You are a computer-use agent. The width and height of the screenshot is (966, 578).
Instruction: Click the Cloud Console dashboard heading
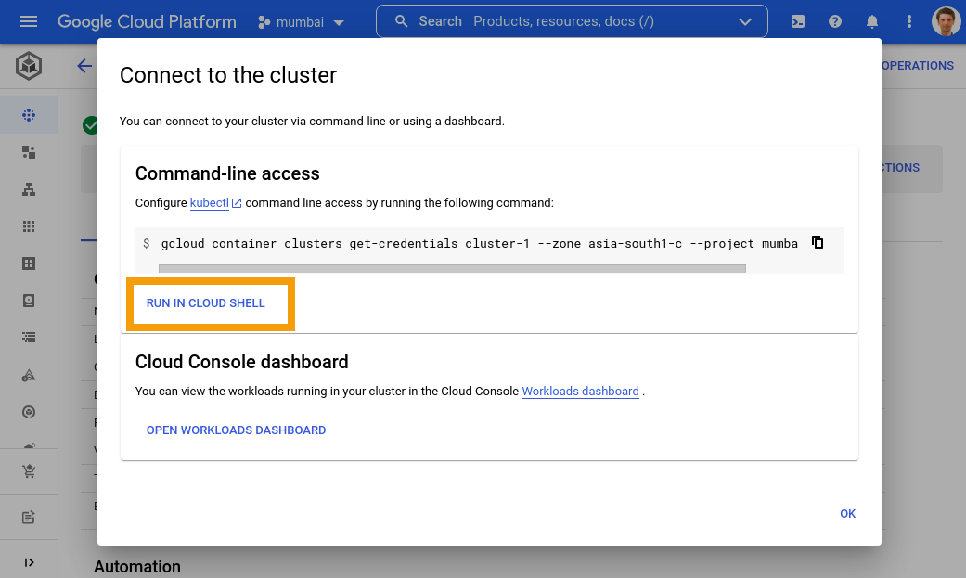241,362
